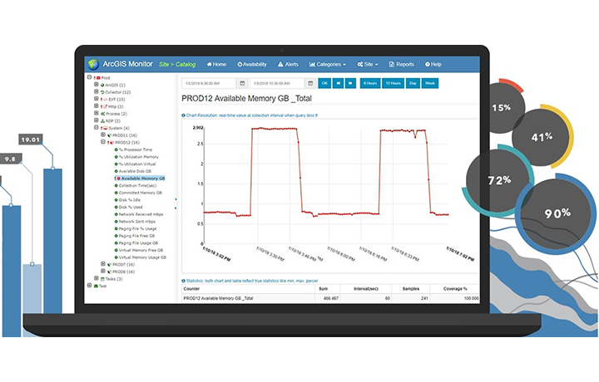This screenshot has height=382, width=599.
Task: Click the PROD07 server status icon
Action: click(109, 265)
